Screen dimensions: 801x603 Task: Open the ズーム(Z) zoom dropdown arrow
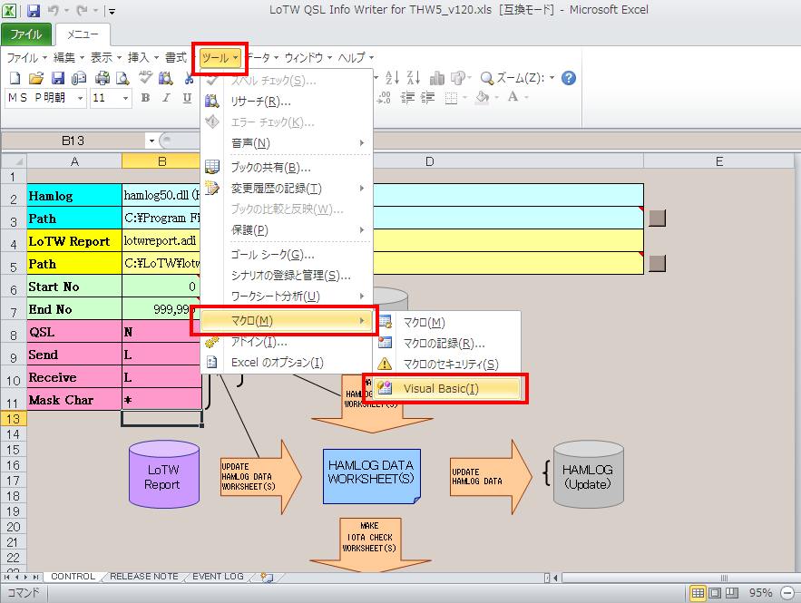point(552,78)
